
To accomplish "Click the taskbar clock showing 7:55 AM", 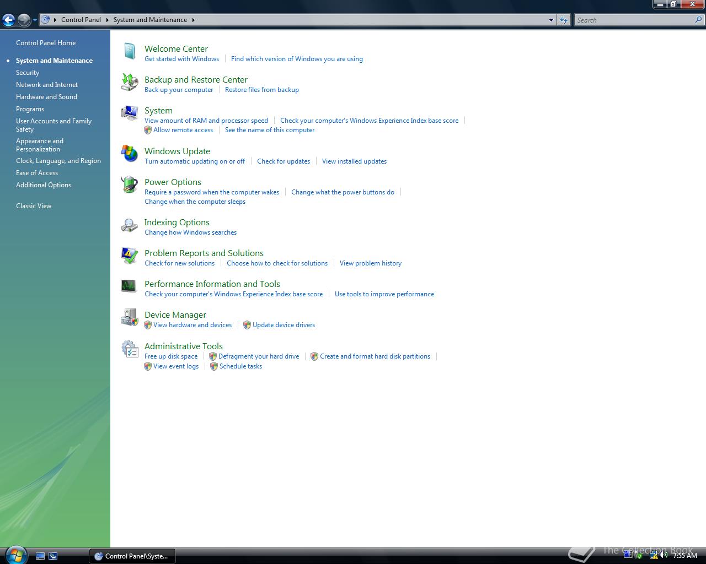I will pos(685,555).
